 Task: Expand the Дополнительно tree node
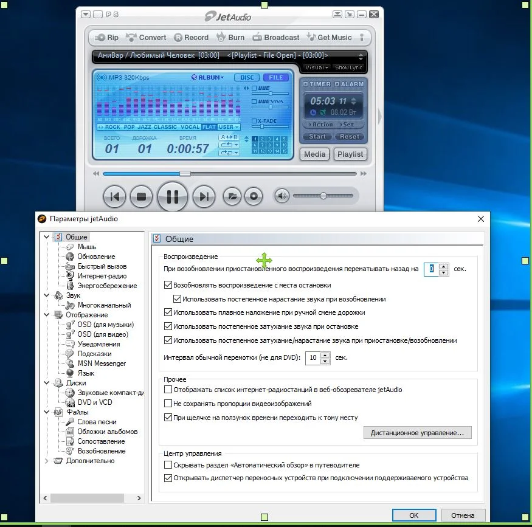(x=46, y=461)
